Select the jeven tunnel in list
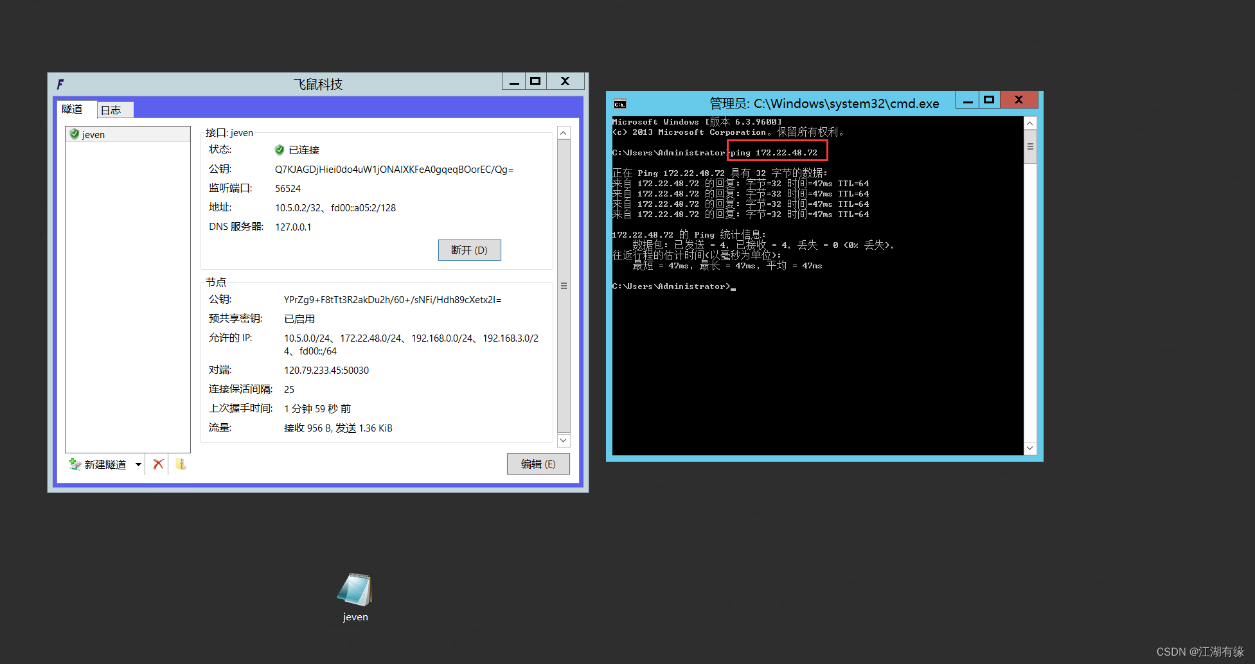1255x664 pixels. point(128,134)
